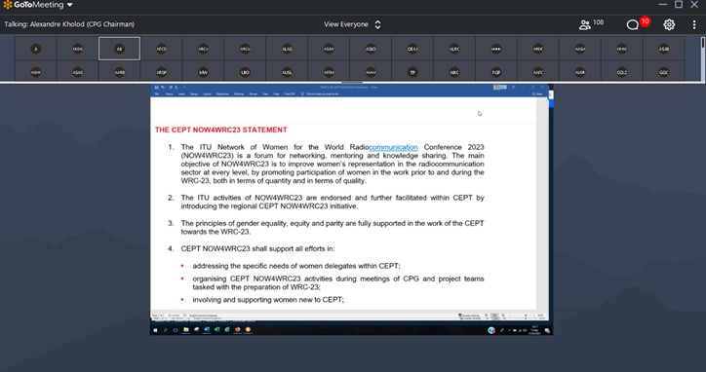
Task: Click the View Everyone up-down chevrons
Action: tap(377, 24)
